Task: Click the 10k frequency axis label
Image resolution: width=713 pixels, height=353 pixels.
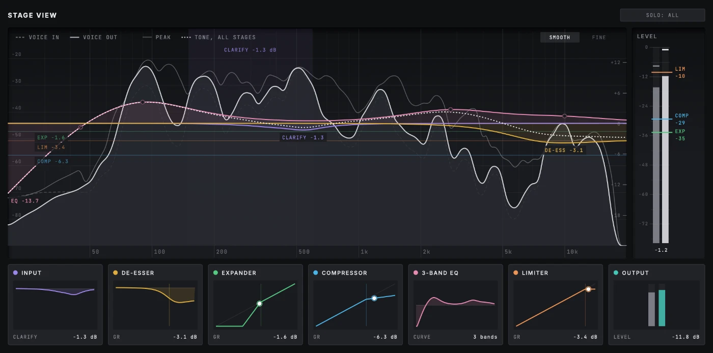Action: pos(572,252)
